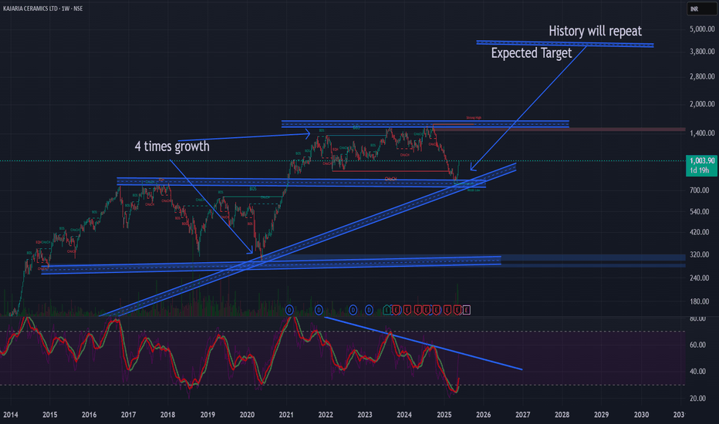The height and width of the screenshot is (424, 719).
Task: Click the 3,800.00 price scale label
Action: (702, 52)
